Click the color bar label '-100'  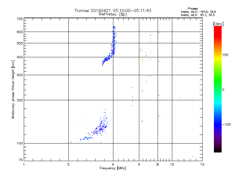[x=226, y=124]
